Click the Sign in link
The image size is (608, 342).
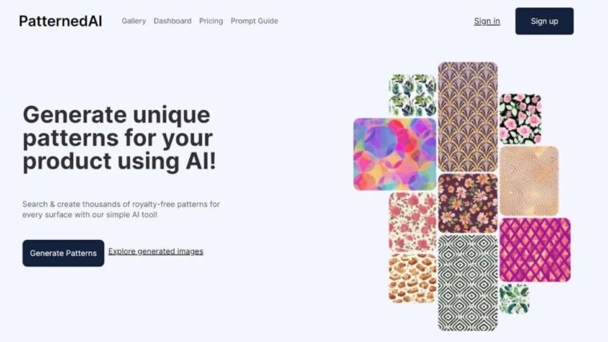[487, 21]
